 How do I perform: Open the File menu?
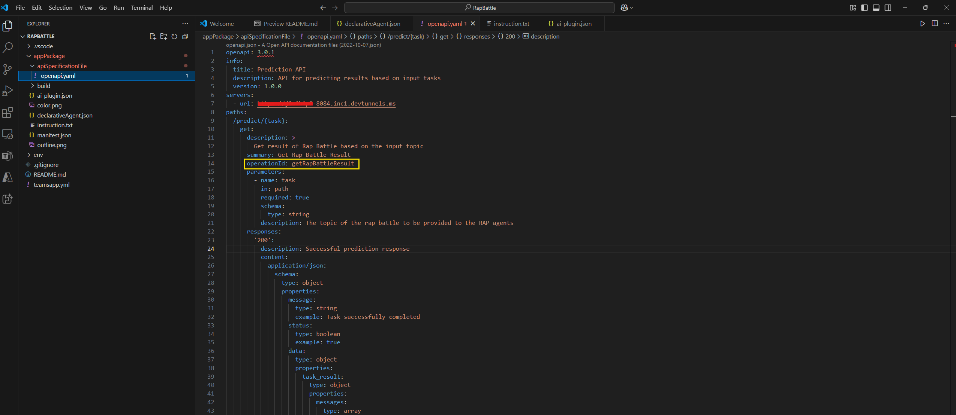pos(20,7)
